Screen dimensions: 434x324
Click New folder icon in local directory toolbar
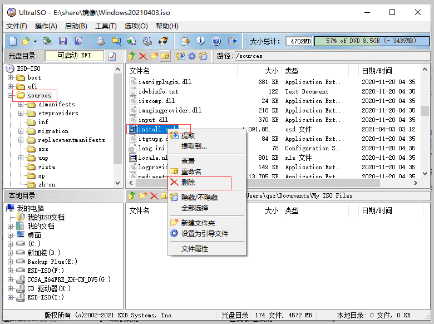pos(143,196)
